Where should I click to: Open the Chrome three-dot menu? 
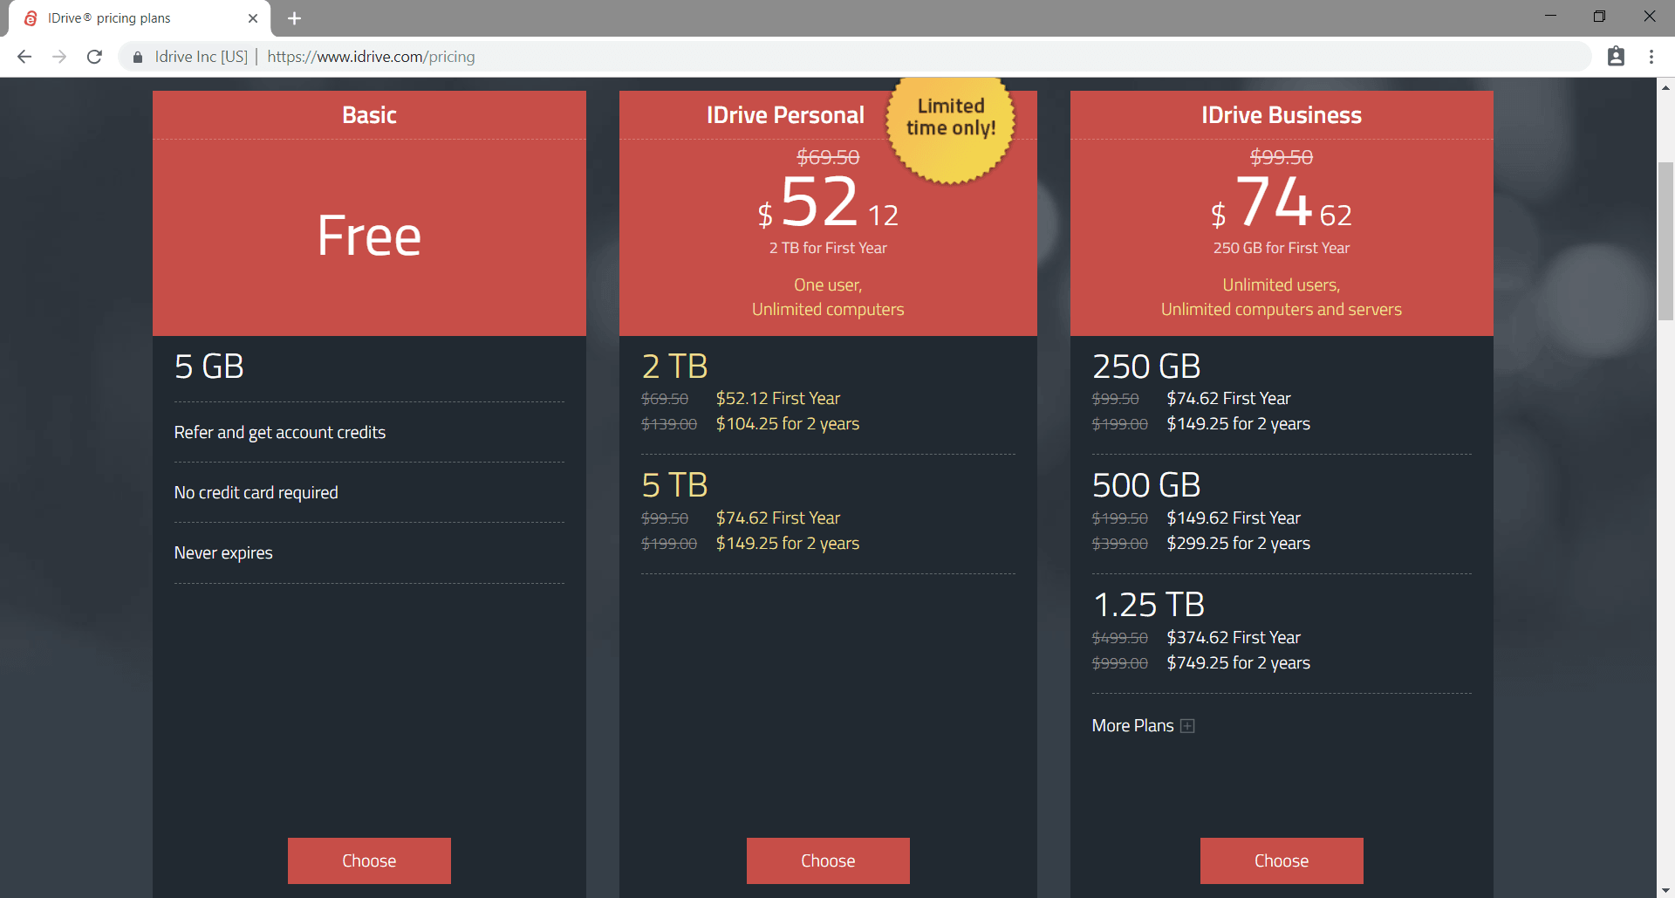click(x=1651, y=56)
